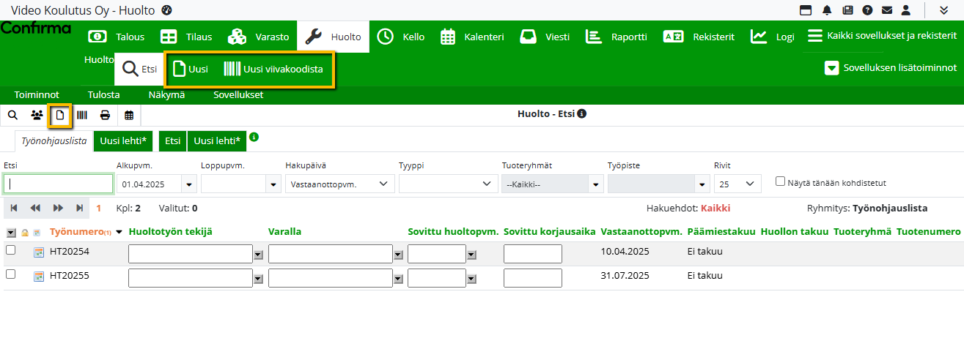The width and height of the screenshot is (964, 349).
Task: Open notifications bell icon
Action: tap(828, 10)
